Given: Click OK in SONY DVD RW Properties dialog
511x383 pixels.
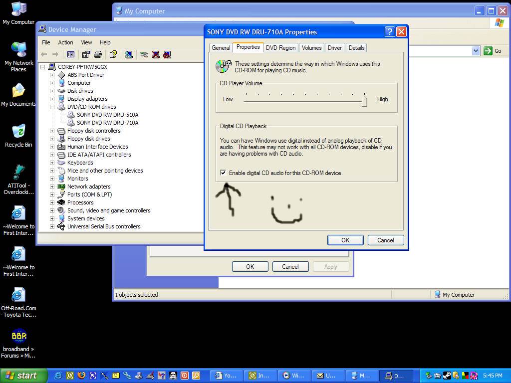Looking at the screenshot, I should [x=345, y=240].
